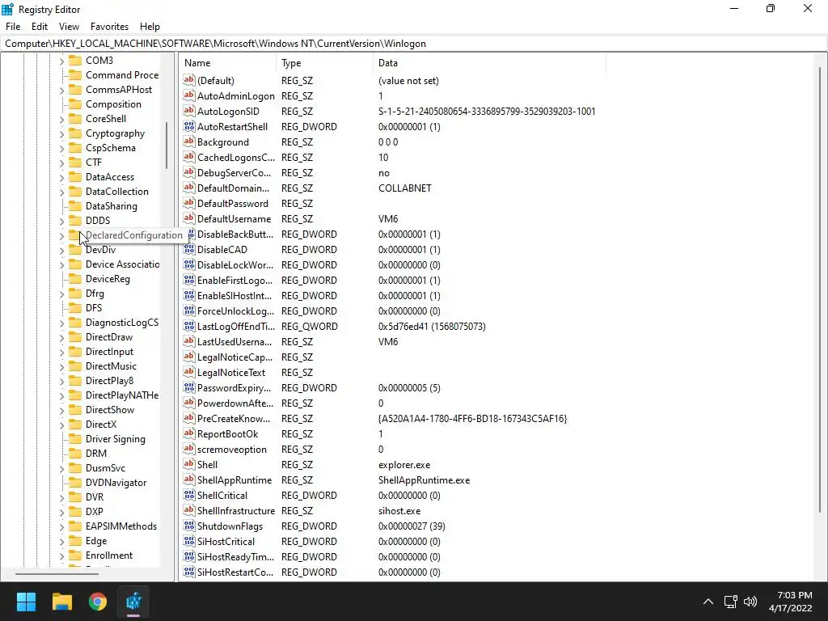Open File Explorer from the taskbar

pos(61,602)
